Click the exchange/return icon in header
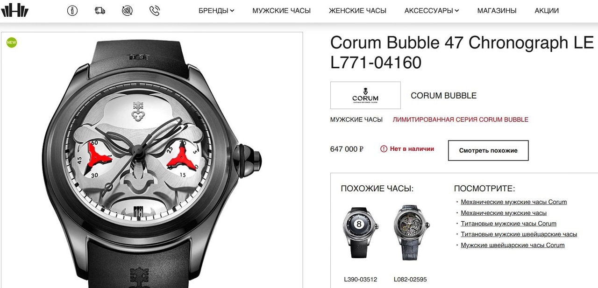The height and width of the screenshot is (288, 598). [x=127, y=10]
